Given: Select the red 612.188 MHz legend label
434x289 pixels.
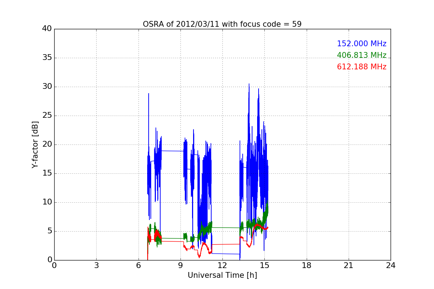Looking at the screenshot, I should (362, 67).
